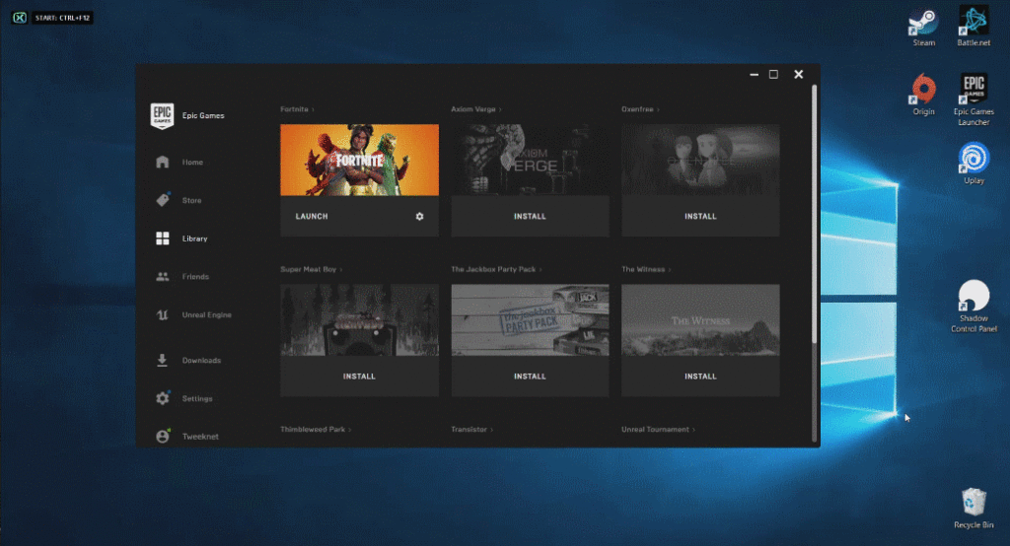
Task: Click Super Meat Boy cover artwork
Action: click(359, 320)
